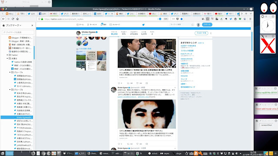This screenshot has width=278, height=156.
Task: Click the site information icon in address bar
Action: (39, 19)
